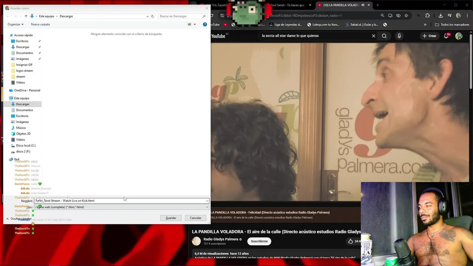Click Cancelar in the Save dialog
The image size is (473, 266).
pyautogui.click(x=195, y=218)
